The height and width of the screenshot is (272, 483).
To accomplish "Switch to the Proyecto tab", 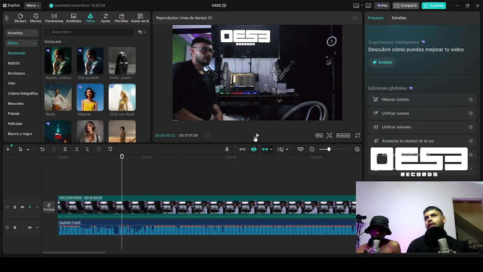I will (375, 18).
